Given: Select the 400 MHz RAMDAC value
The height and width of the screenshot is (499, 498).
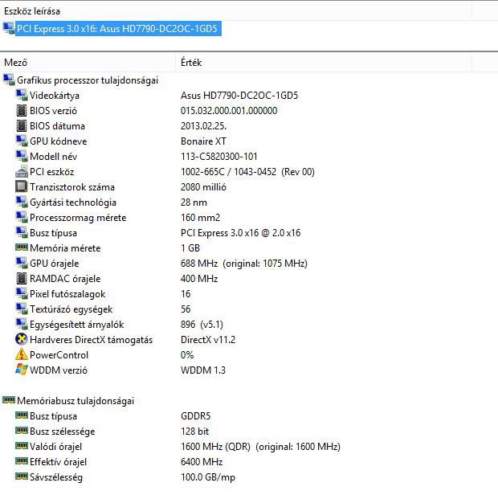Looking at the screenshot, I should point(199,279).
